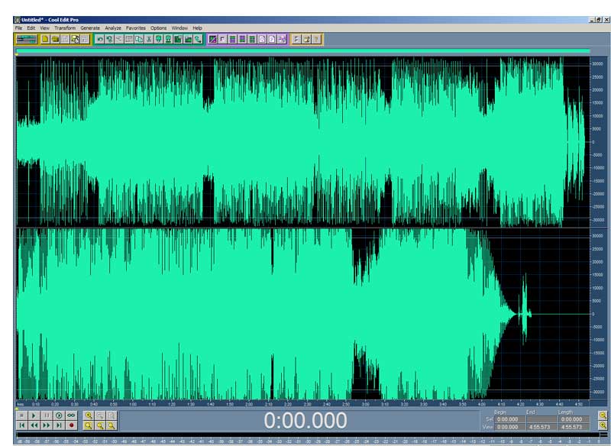
Task: Open the Favorites menu
Action: (x=136, y=28)
